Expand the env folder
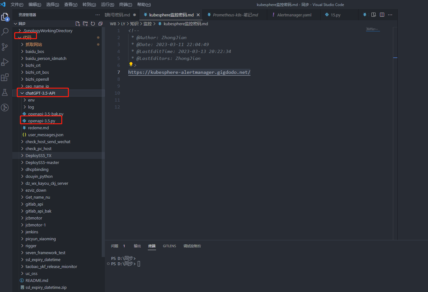 point(25,100)
